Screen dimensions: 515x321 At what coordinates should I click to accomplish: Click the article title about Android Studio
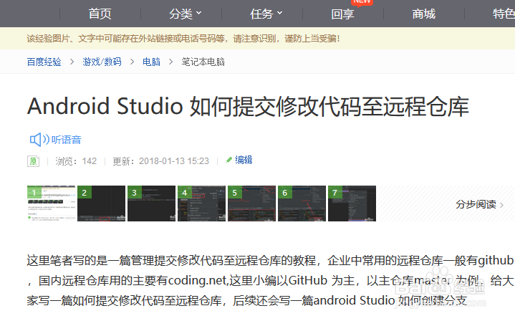(248, 107)
